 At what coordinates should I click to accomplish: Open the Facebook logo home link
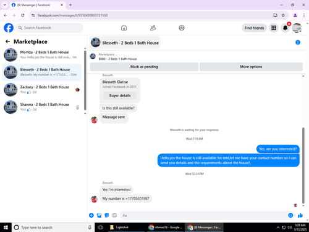9,28
